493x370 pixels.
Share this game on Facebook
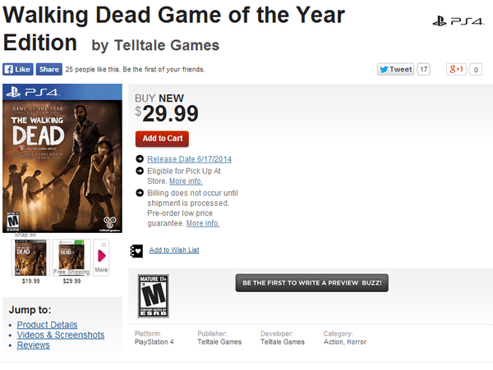click(48, 70)
